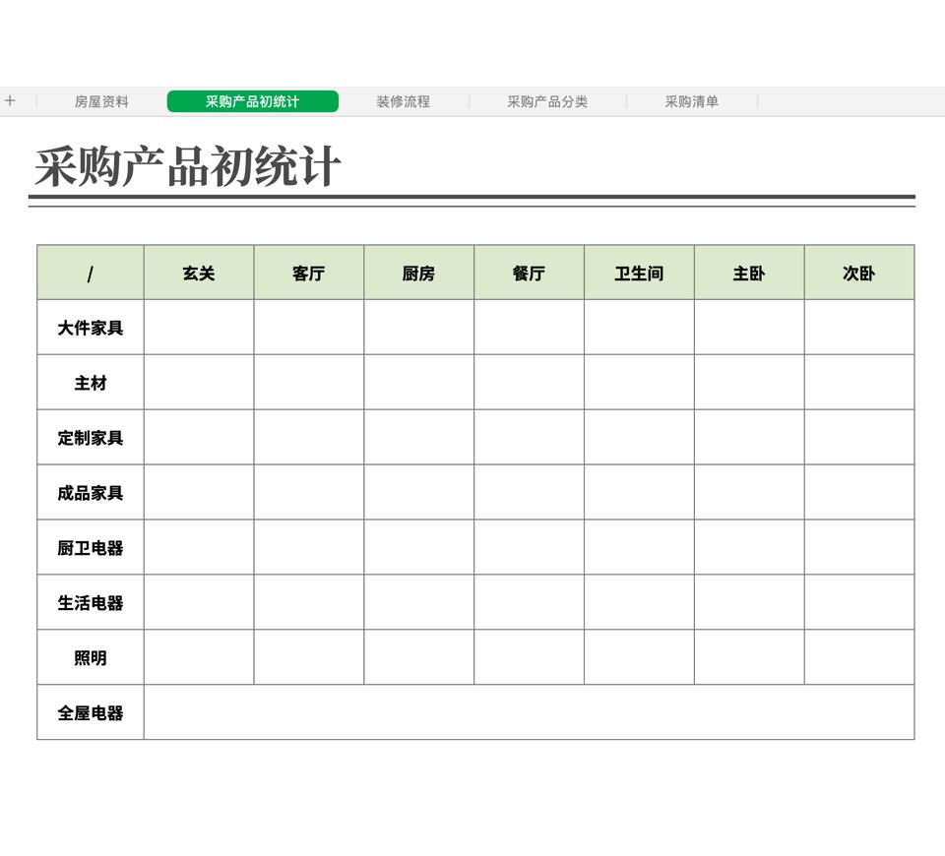945x856 pixels.
Task: Select the slash corner header cell
Action: (x=91, y=273)
